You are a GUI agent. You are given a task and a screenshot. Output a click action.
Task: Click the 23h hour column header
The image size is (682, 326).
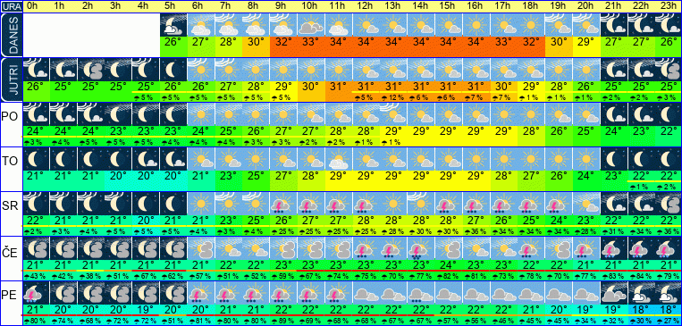coord(667,6)
